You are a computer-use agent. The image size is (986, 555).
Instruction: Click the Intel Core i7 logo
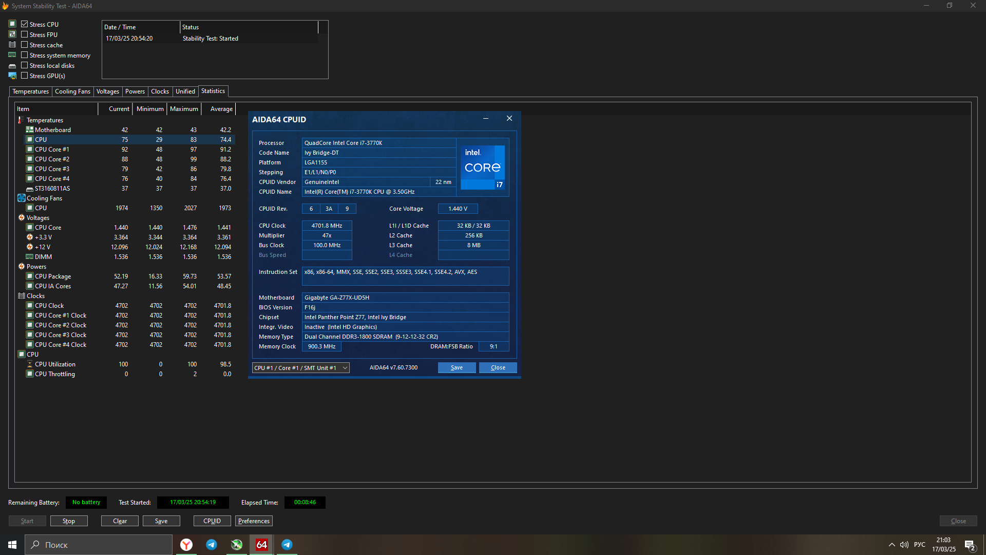(482, 168)
